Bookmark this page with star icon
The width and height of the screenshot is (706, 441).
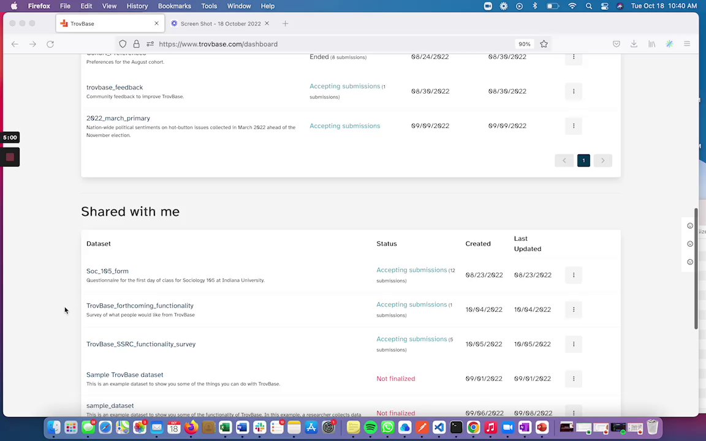544,44
